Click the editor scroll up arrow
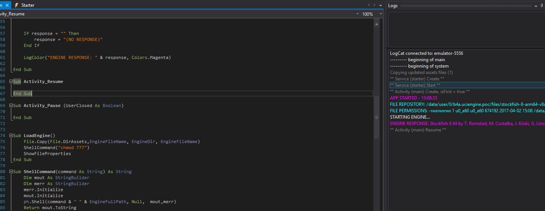The image size is (545, 211). [x=376, y=24]
